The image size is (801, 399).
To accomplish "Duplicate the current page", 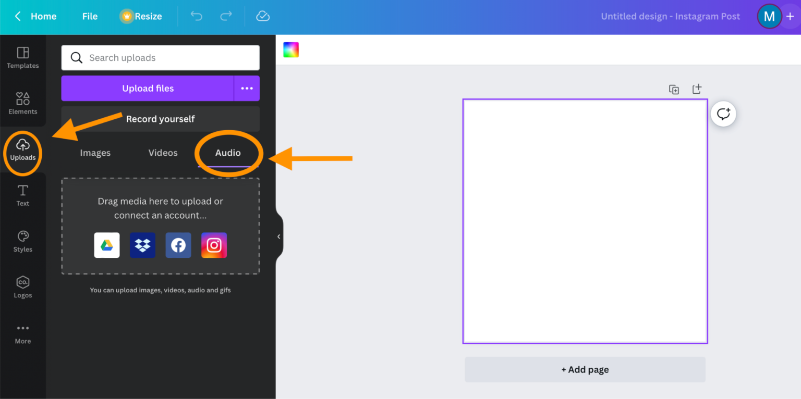I will click(x=674, y=89).
